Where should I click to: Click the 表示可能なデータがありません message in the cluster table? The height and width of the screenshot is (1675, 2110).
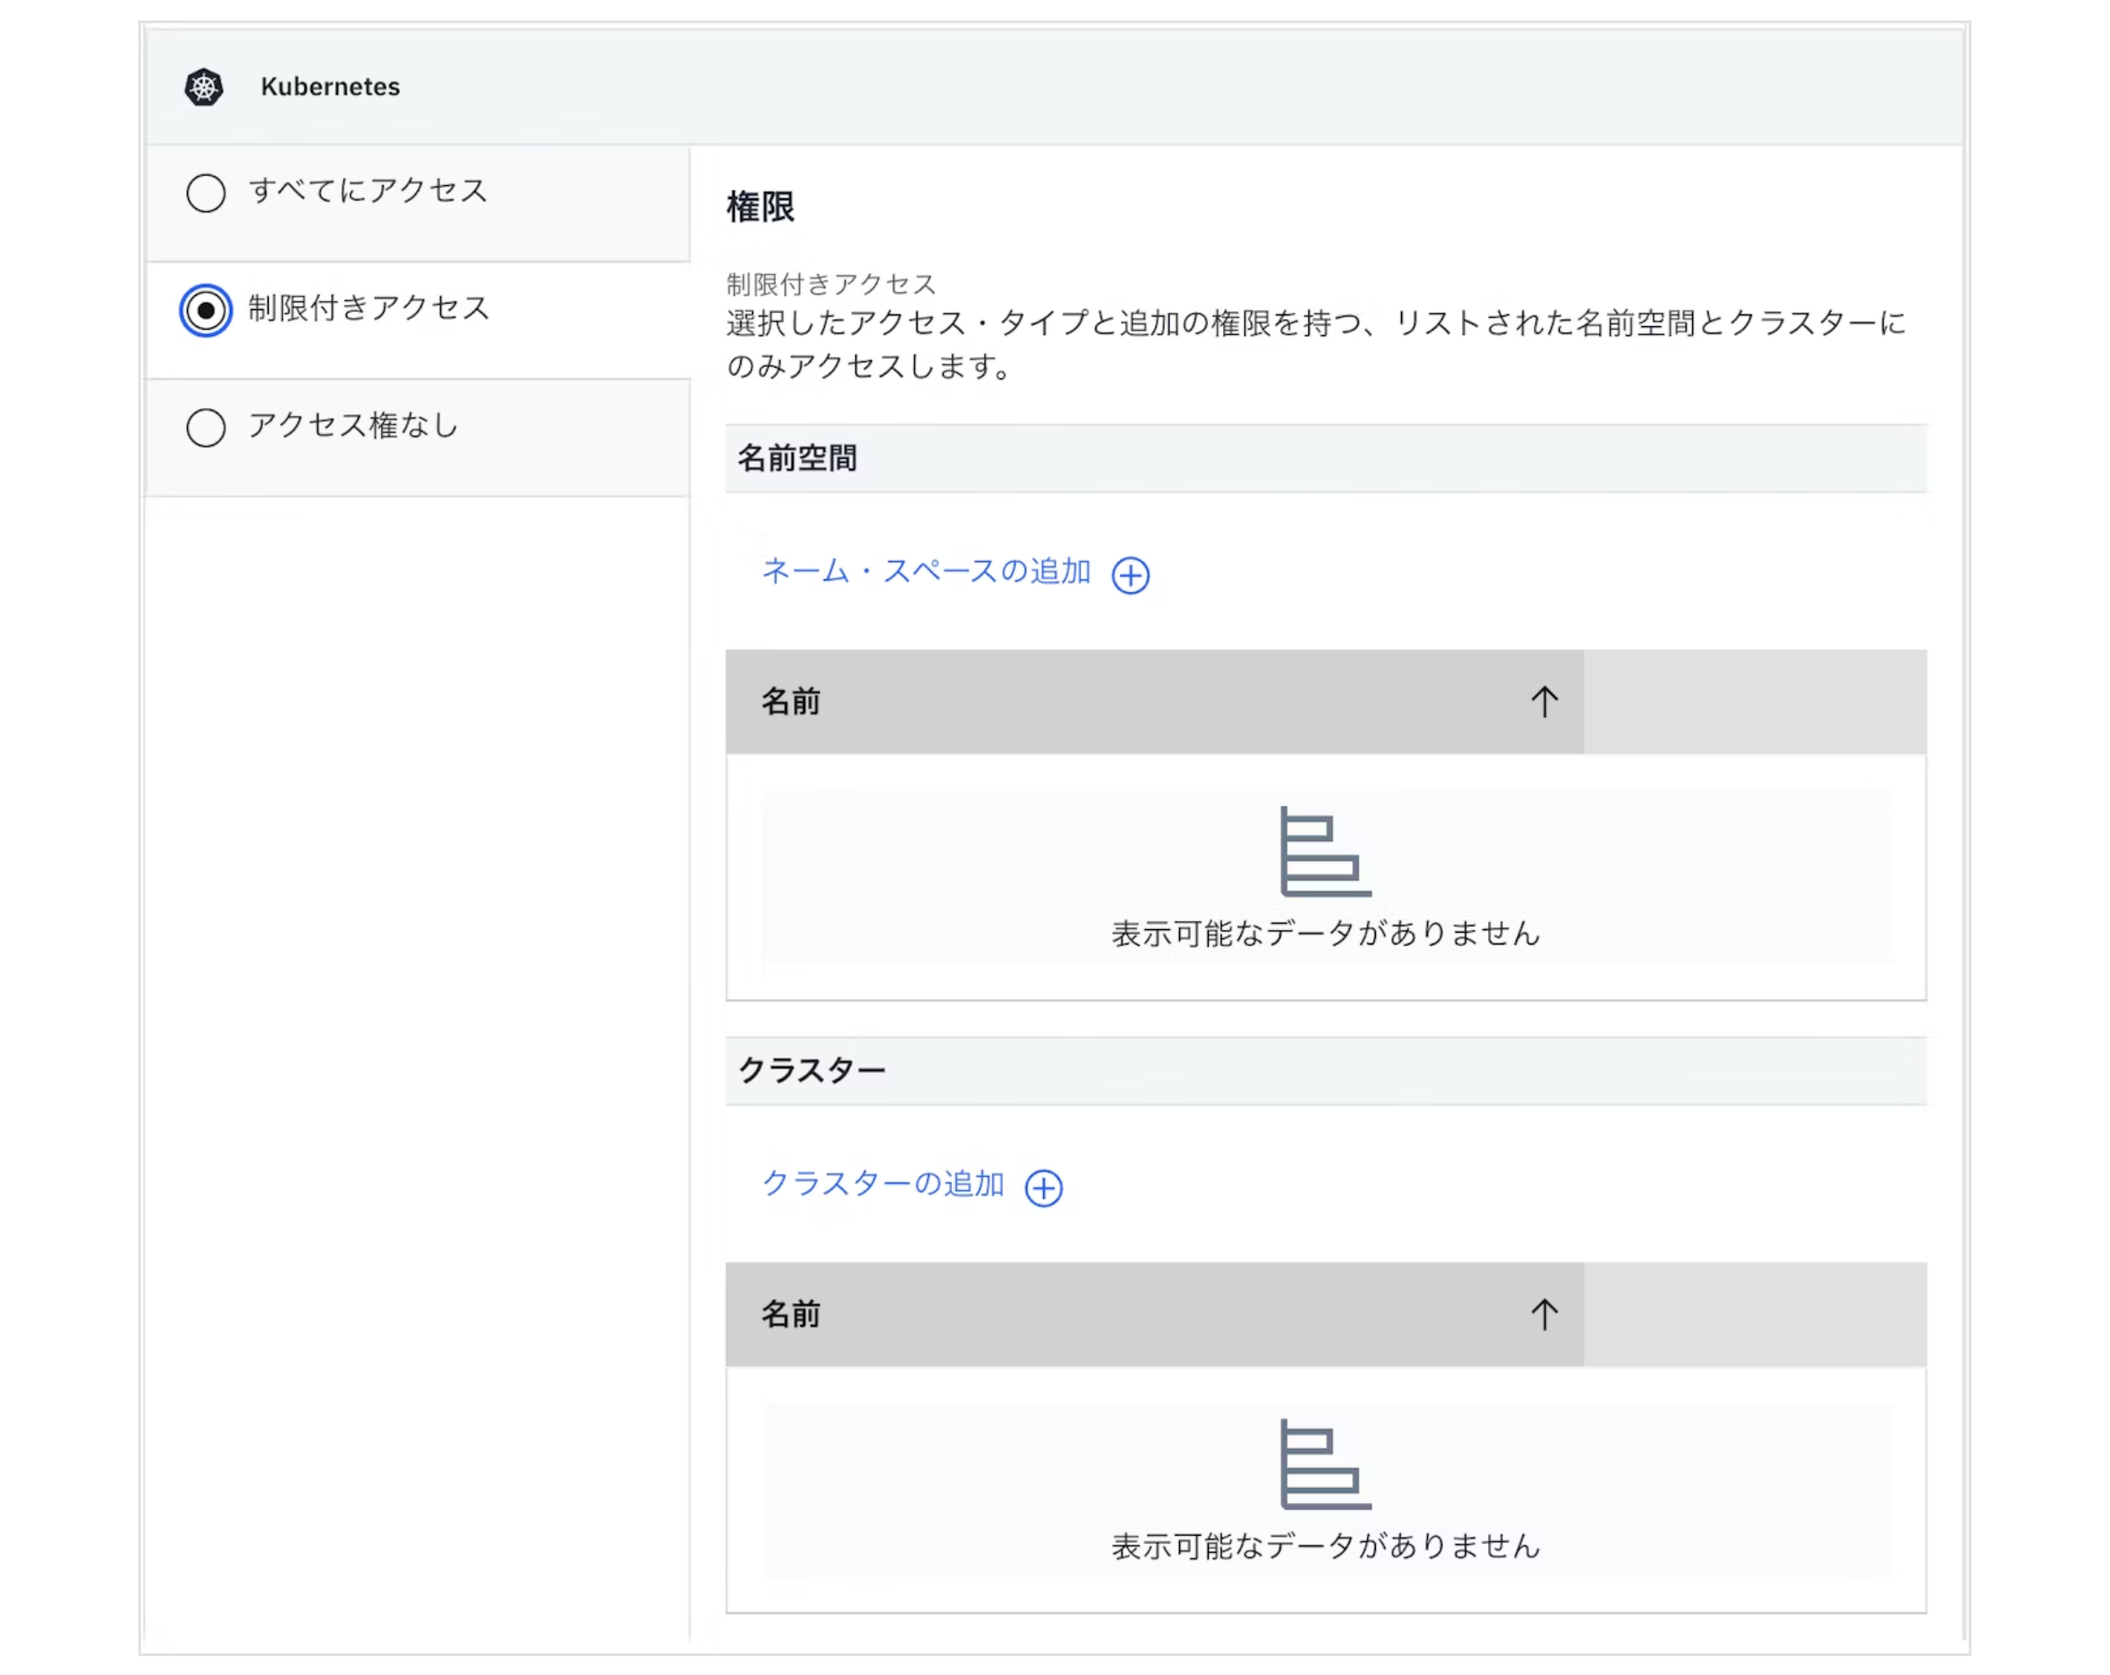(1325, 1546)
